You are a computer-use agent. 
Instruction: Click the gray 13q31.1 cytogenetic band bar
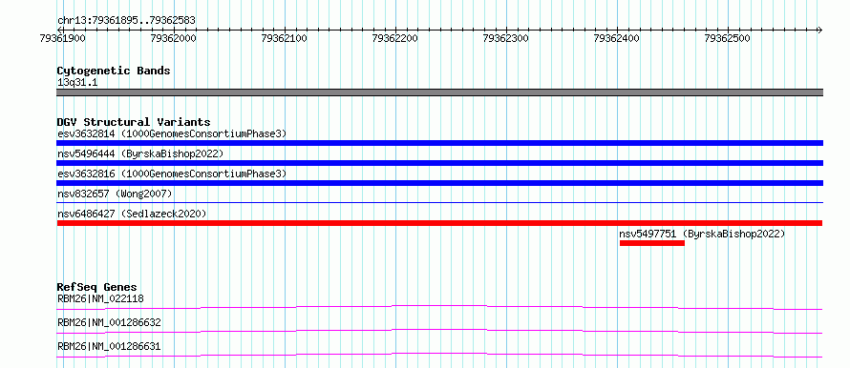(439, 92)
